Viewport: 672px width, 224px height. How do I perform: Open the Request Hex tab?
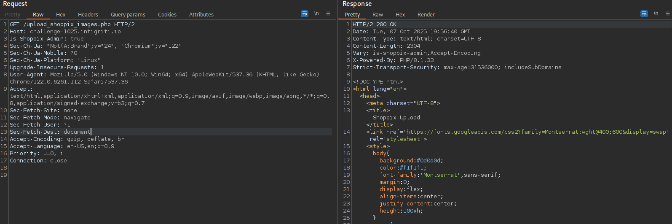click(61, 15)
